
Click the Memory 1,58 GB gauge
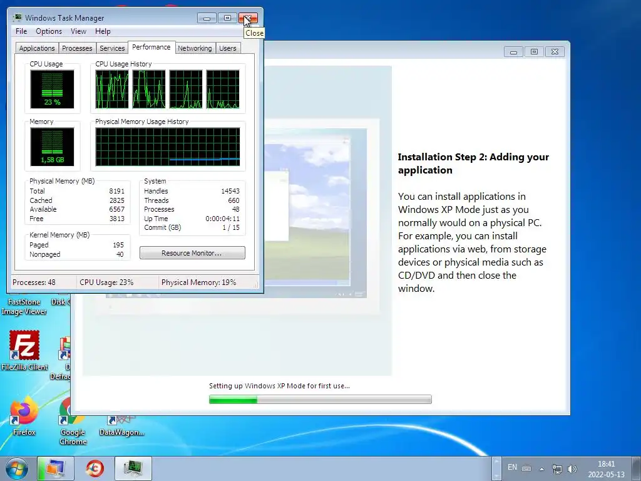[52, 147]
